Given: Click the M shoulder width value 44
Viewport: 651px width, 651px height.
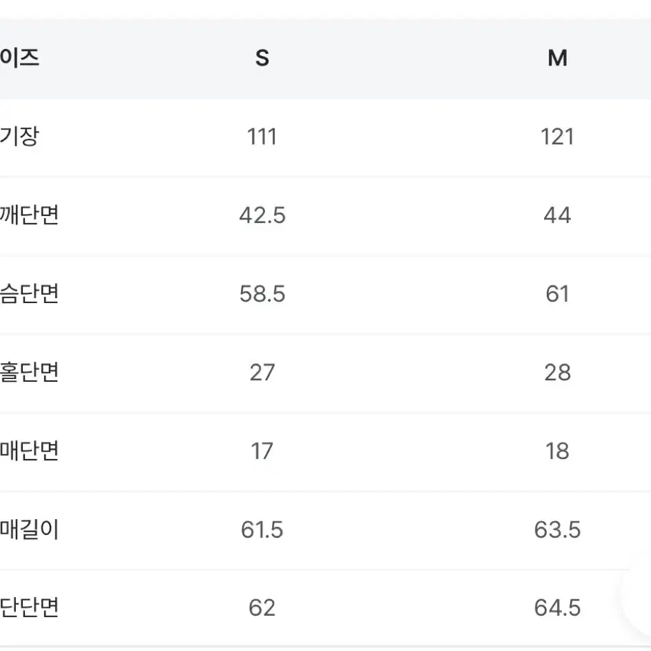Looking at the screenshot, I should (557, 215).
